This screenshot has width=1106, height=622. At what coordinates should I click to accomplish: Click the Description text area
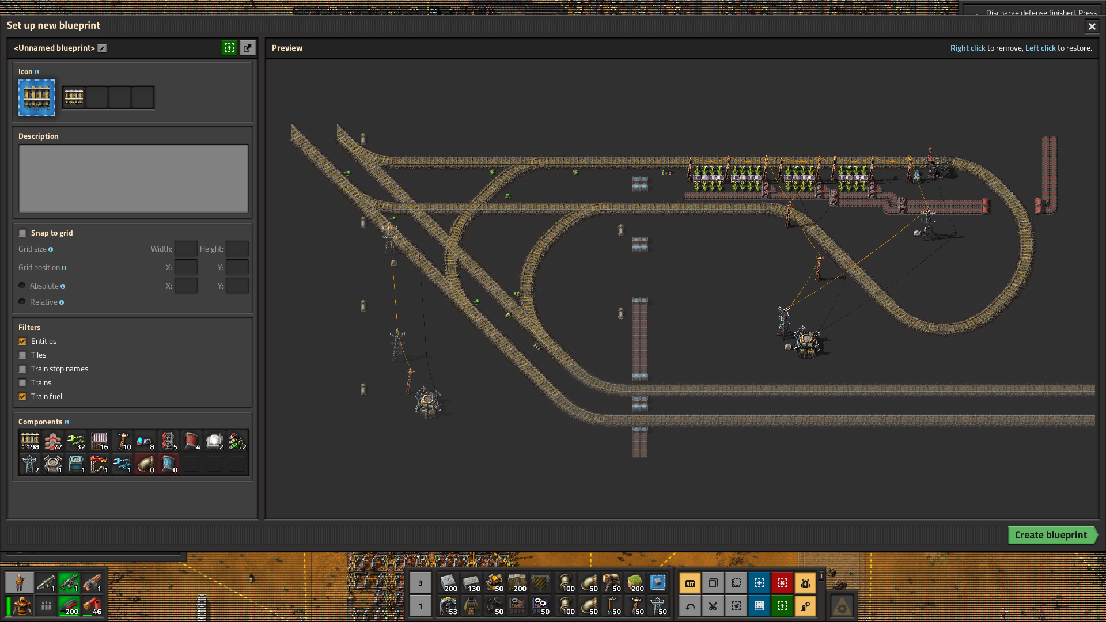pyautogui.click(x=134, y=179)
